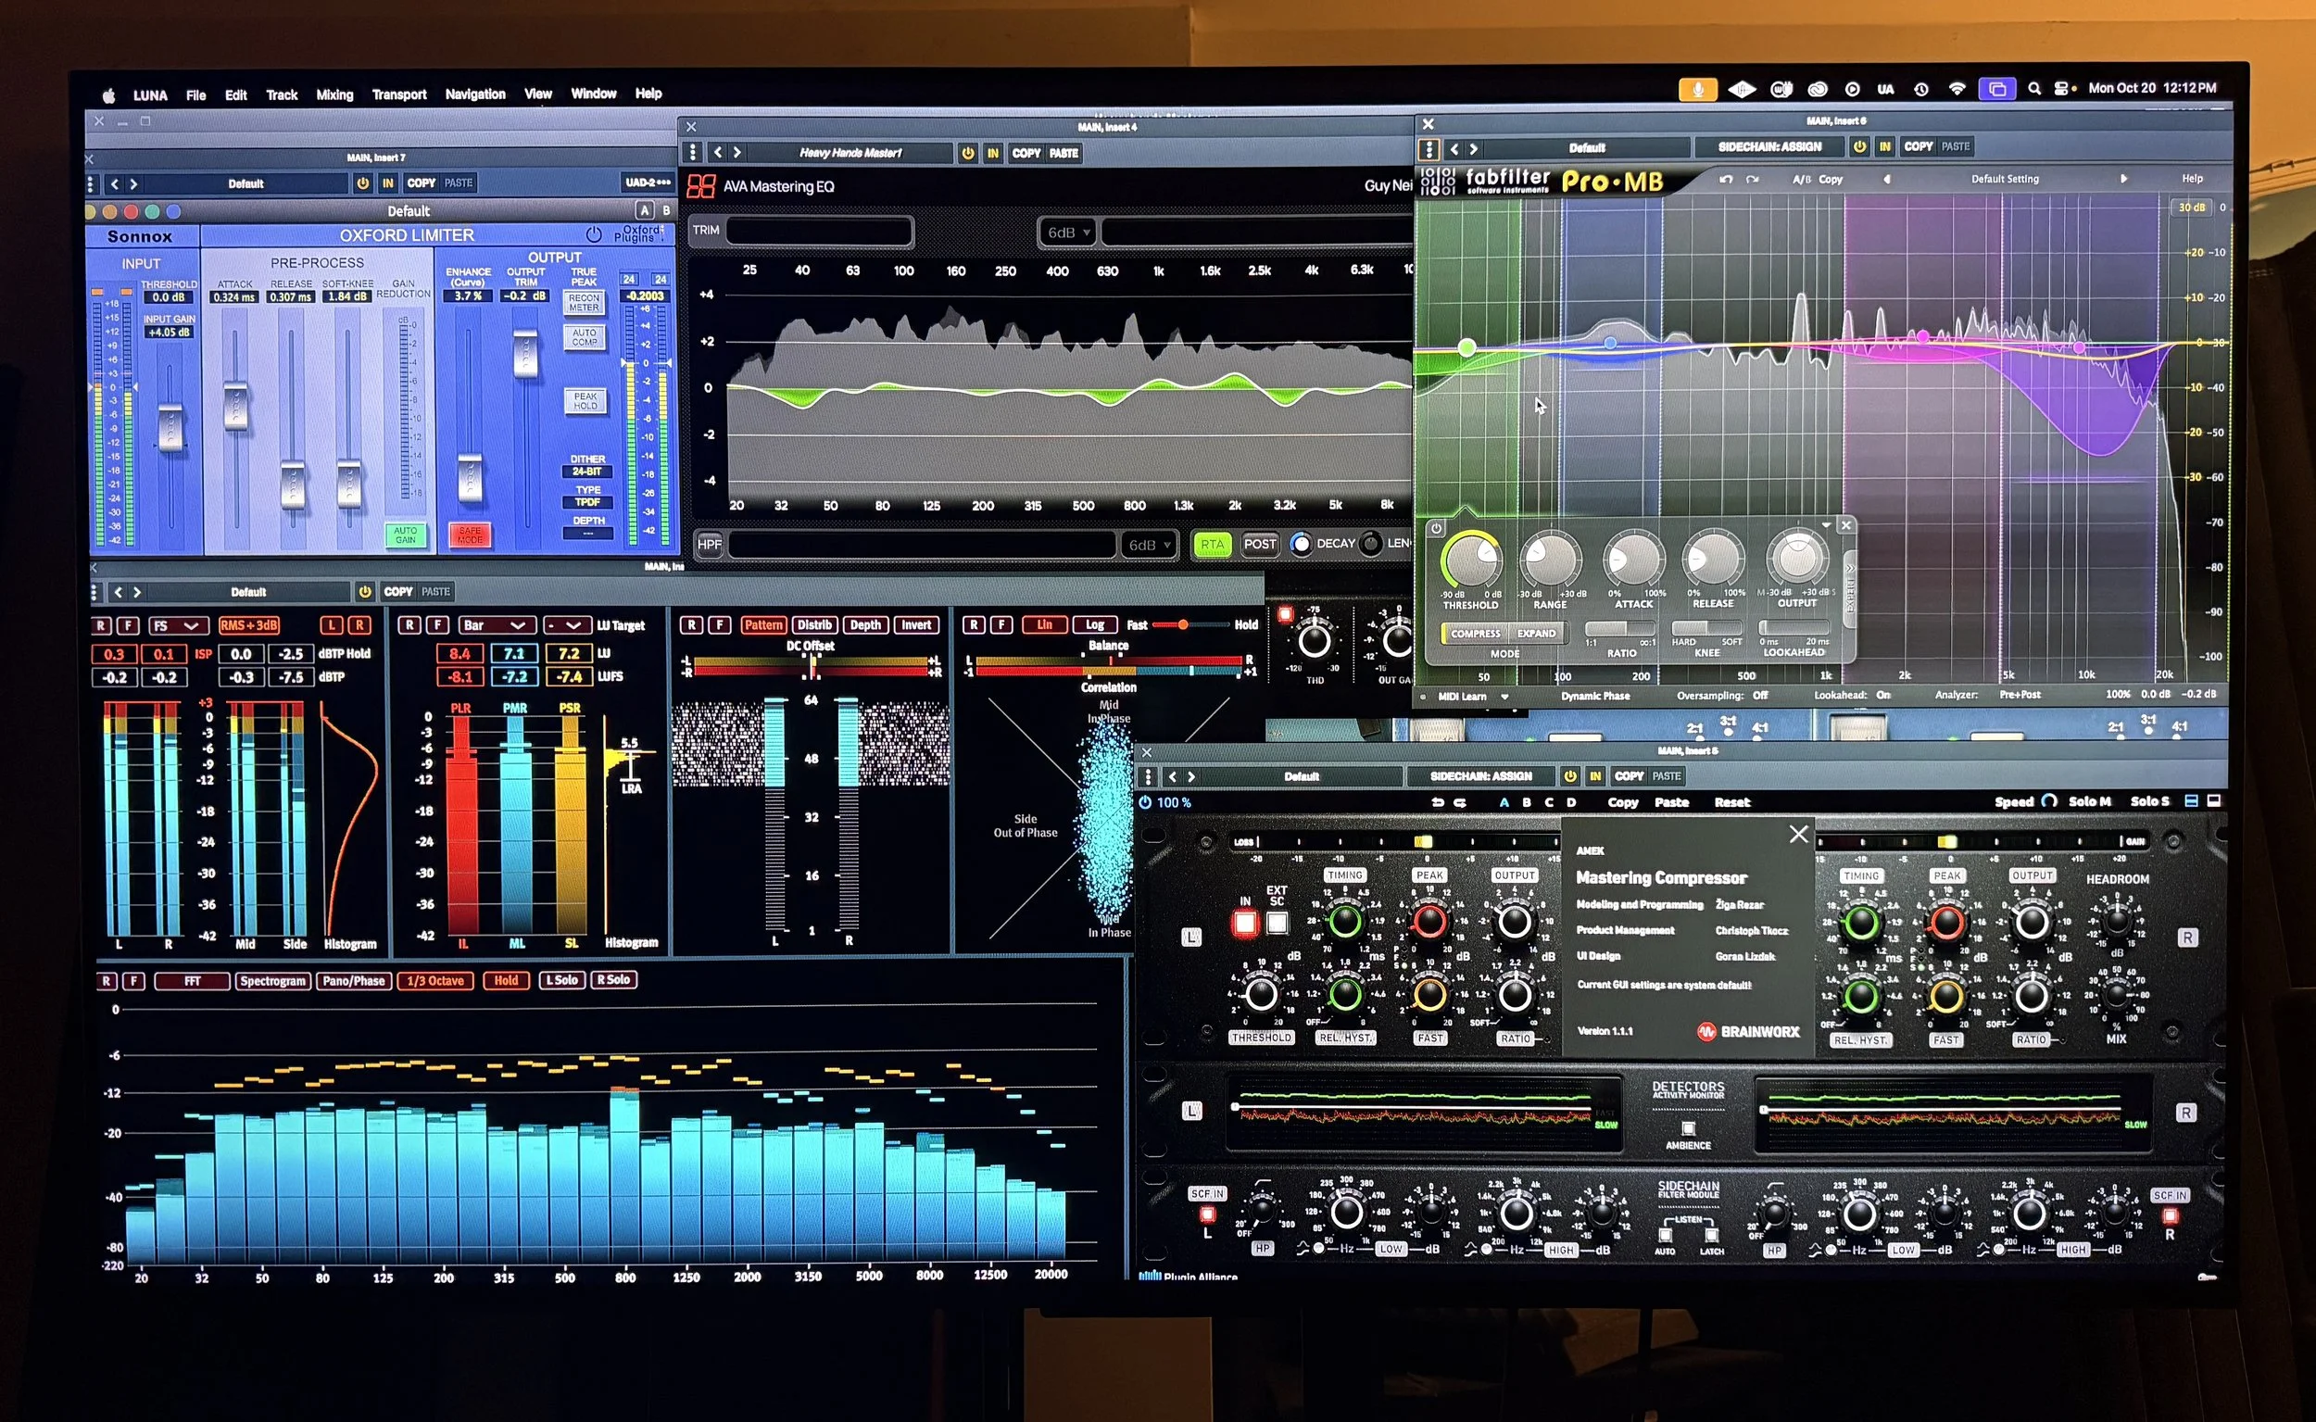Click the undo arrow in FabFilter Pro-MB

(1728, 179)
